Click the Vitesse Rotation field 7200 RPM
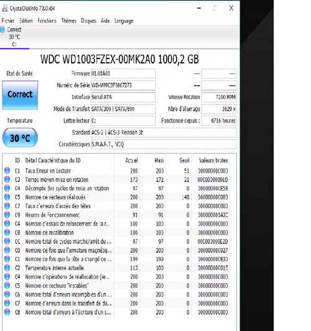 [x=219, y=97]
